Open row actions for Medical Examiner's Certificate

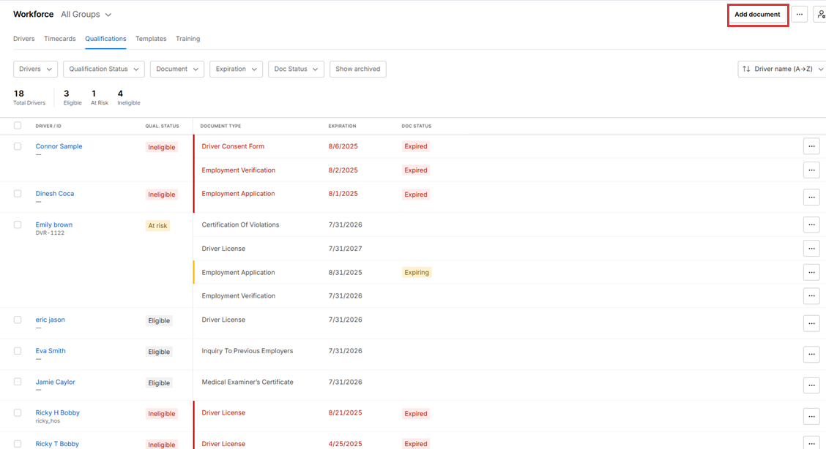(811, 385)
